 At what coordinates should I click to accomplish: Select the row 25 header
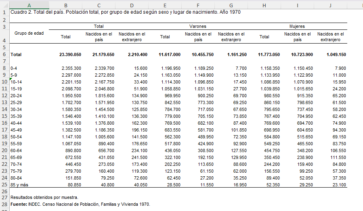[x=4, y=185]
